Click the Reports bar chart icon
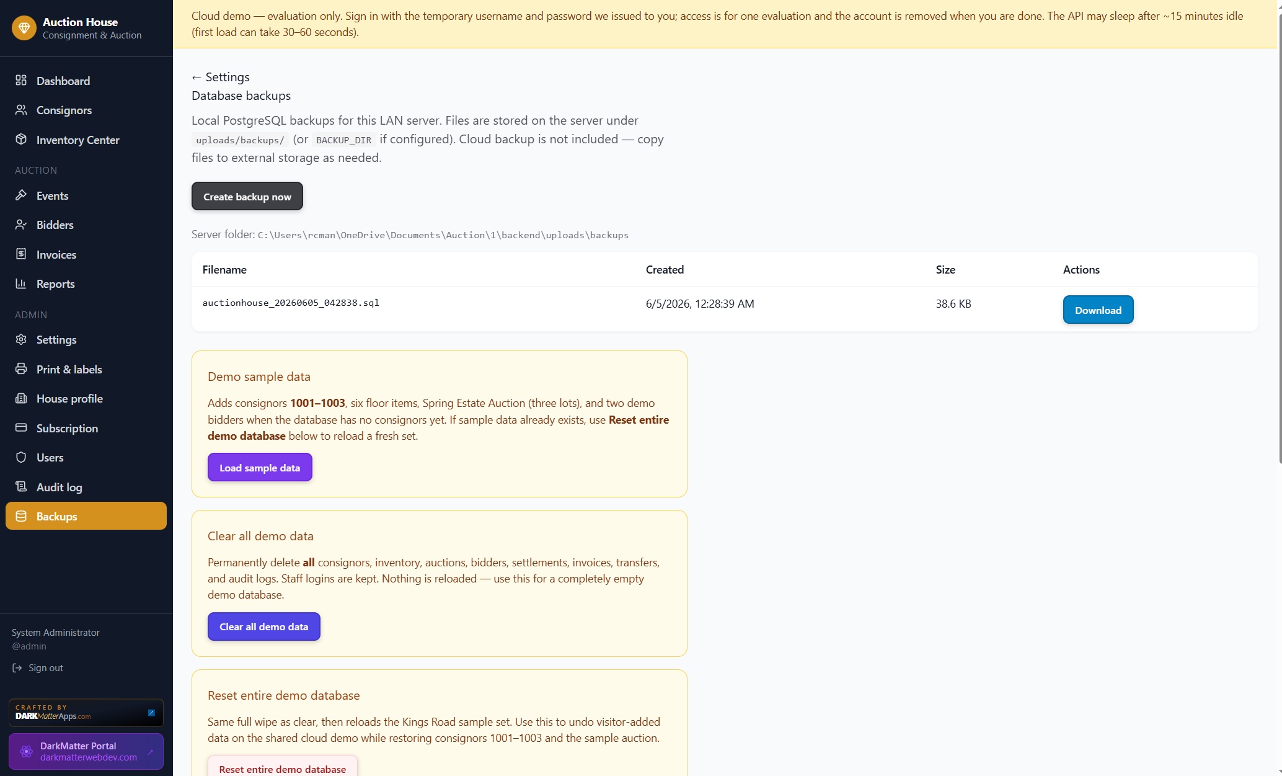Screen dimensions: 1282x776 (x=21, y=283)
